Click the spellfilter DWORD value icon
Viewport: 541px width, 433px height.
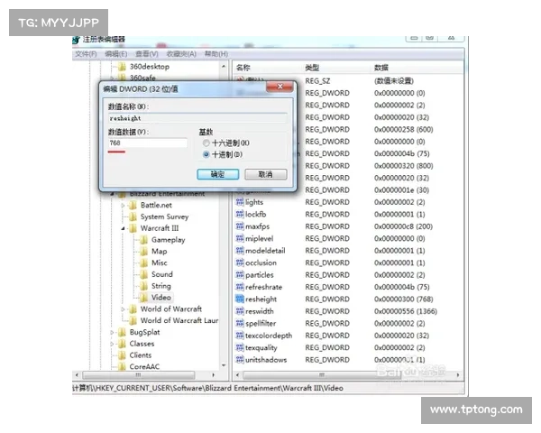coord(240,323)
